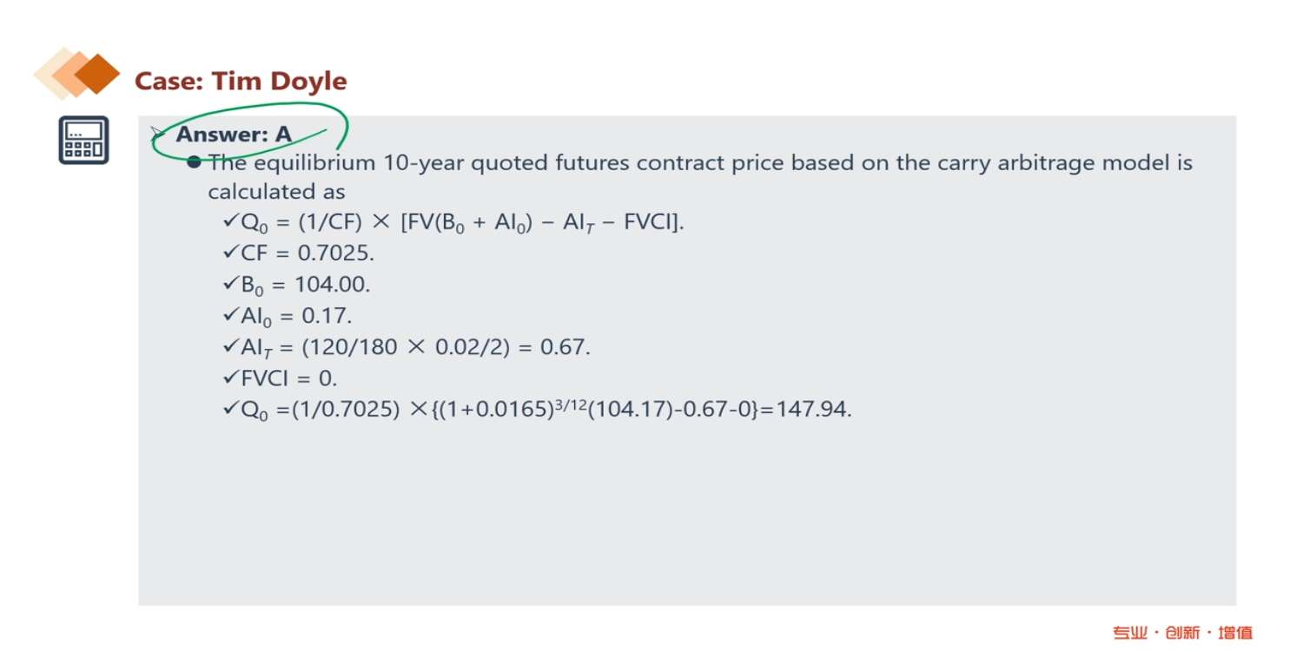Click the "Case: Tim Doyle" slide title
Image resolution: width=1303 pixels, height=651 pixels.
pos(241,82)
